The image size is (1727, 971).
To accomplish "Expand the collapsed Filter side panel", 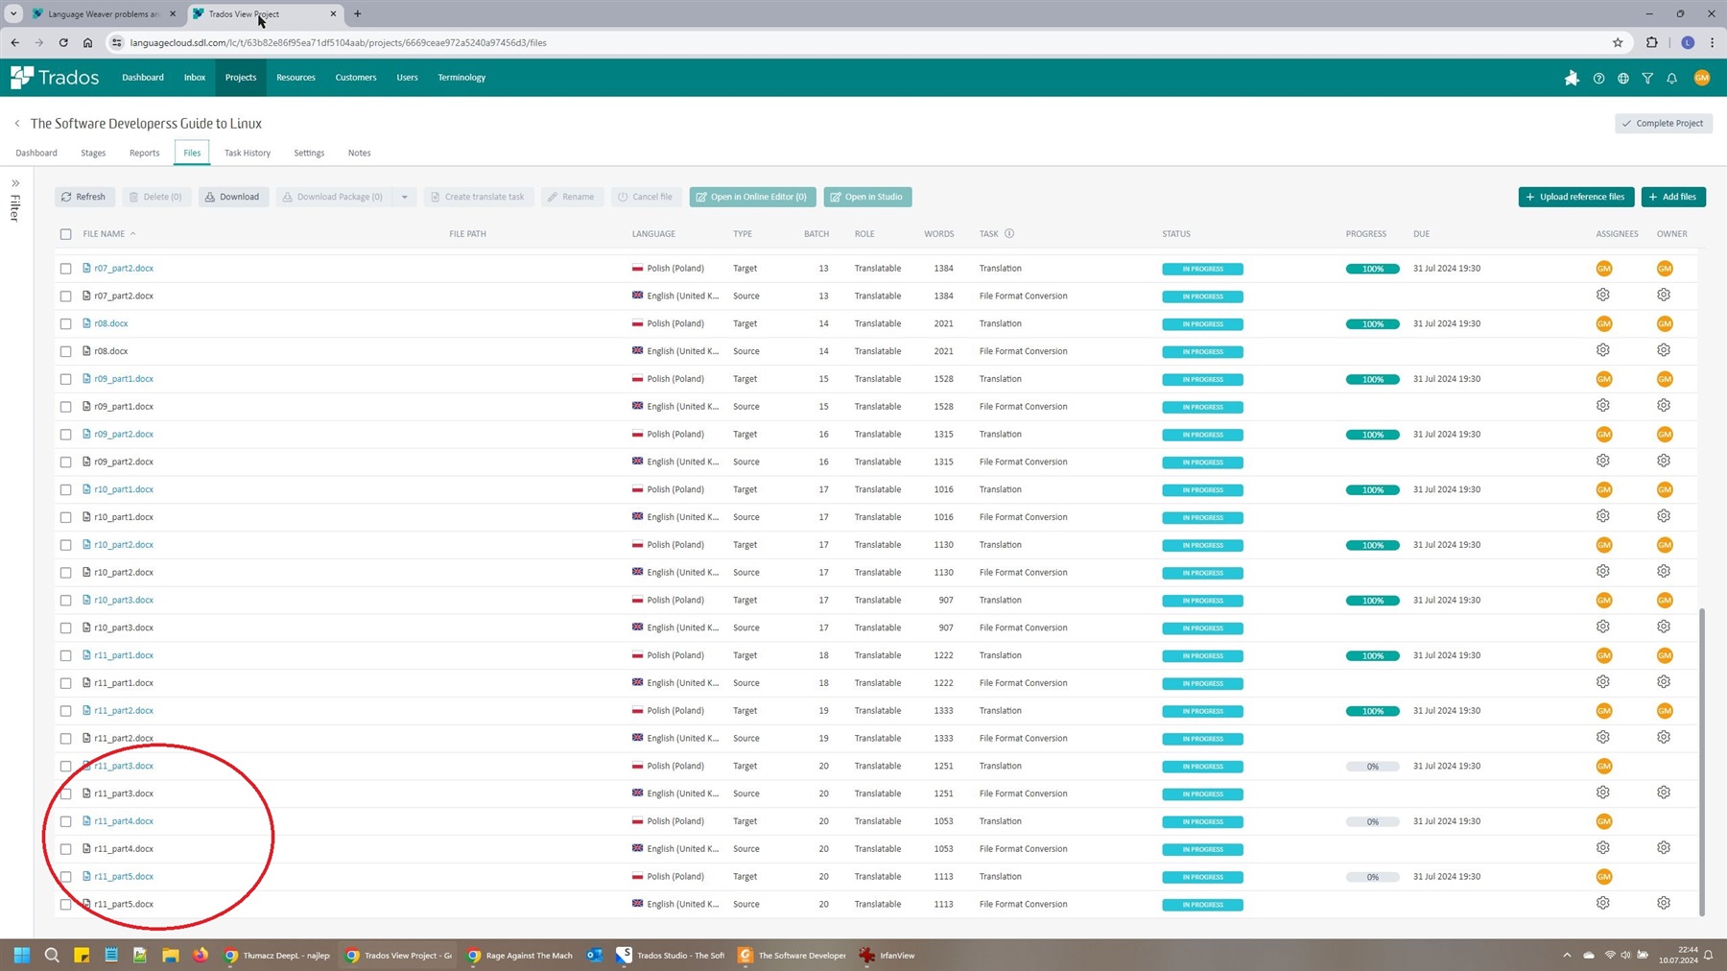I will 15,182.
